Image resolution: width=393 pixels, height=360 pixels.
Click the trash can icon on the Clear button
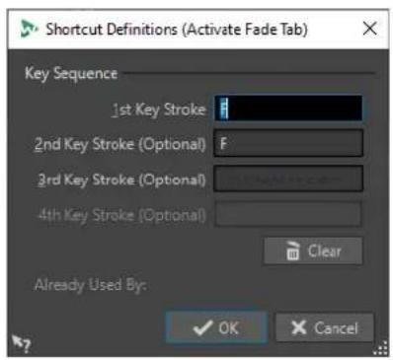tap(292, 252)
